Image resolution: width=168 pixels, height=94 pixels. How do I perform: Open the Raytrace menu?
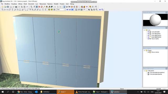click(50, 4)
